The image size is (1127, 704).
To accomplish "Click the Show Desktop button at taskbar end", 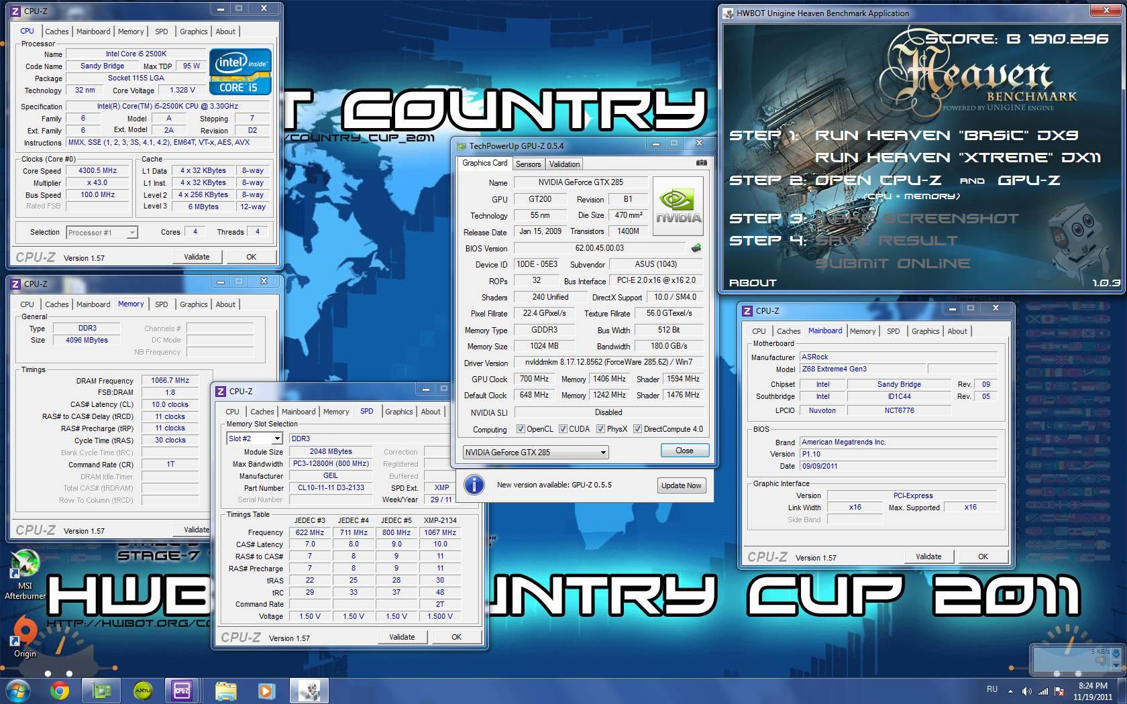I will click(x=1122, y=691).
